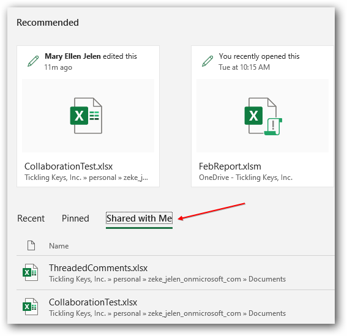Screen dimensions: 347x336
Task: Open the FebReport.xlsm recommended card thumbnail
Action: [x=263, y=116]
